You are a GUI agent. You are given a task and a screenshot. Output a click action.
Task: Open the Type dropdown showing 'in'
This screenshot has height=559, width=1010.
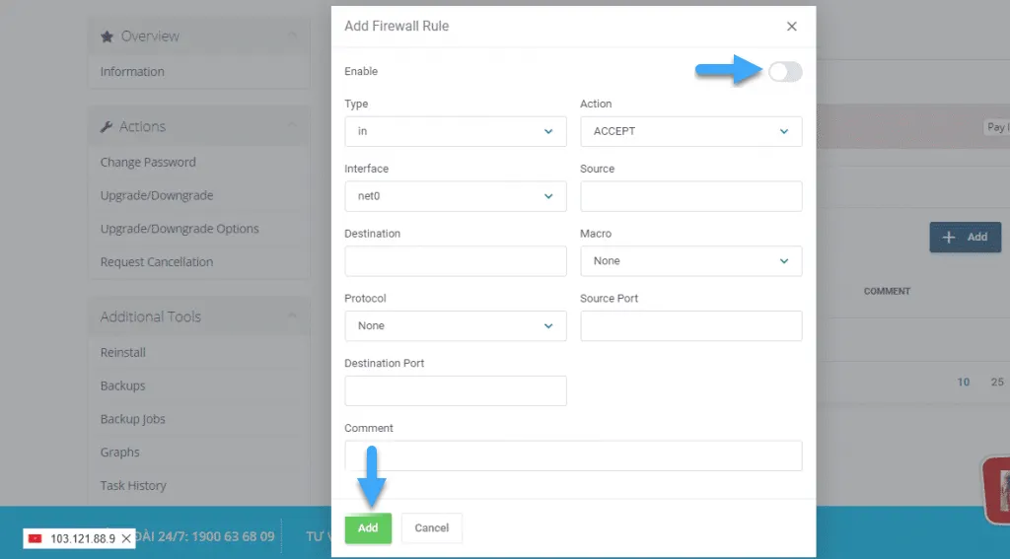coord(456,131)
